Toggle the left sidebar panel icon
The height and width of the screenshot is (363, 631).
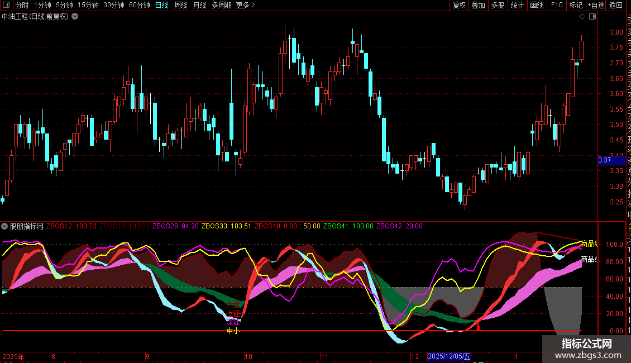(6, 5)
